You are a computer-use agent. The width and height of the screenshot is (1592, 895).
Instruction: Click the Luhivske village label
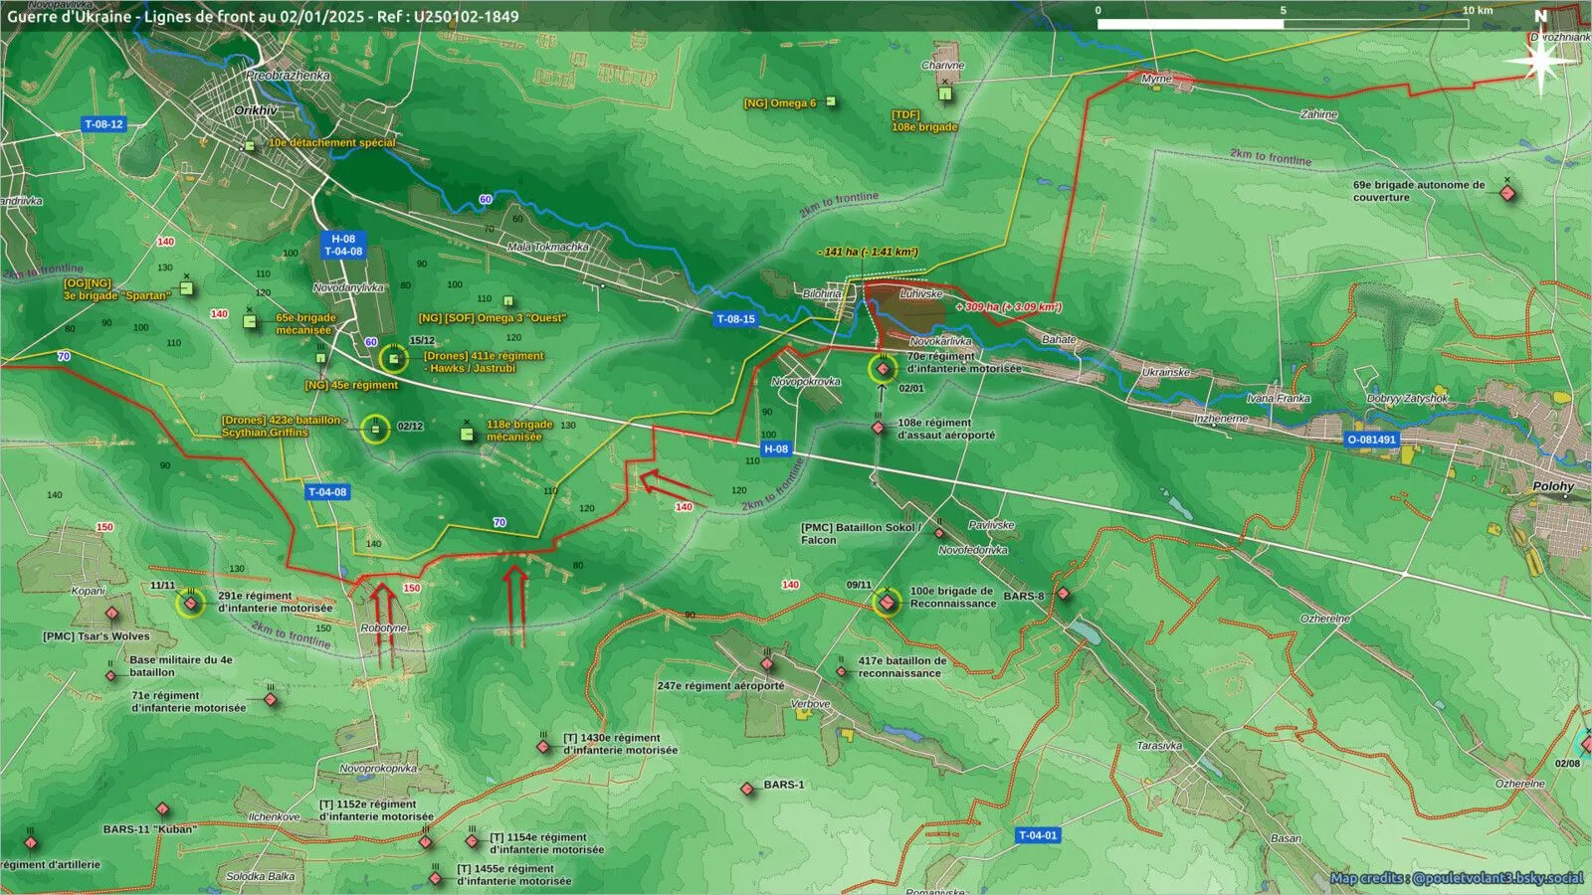pos(921,293)
